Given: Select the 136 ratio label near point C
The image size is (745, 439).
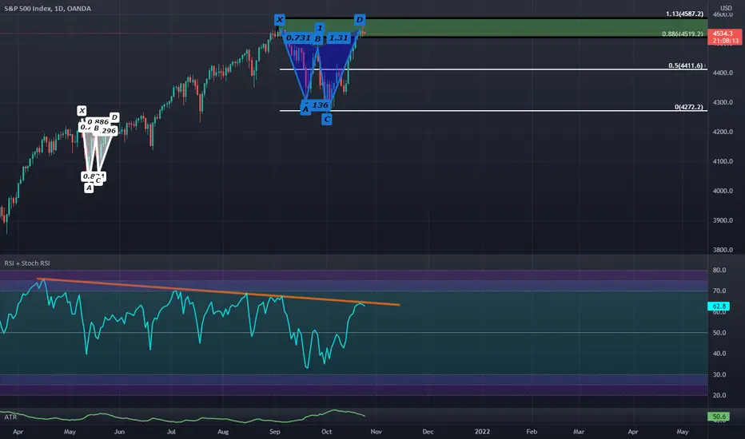Looking at the screenshot, I should click(321, 105).
